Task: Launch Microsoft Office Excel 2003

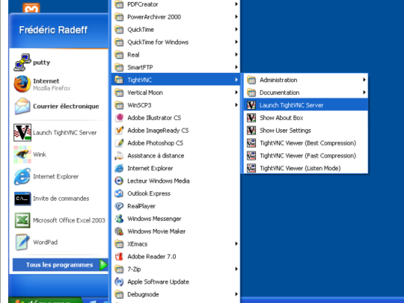Action: [x=59, y=220]
